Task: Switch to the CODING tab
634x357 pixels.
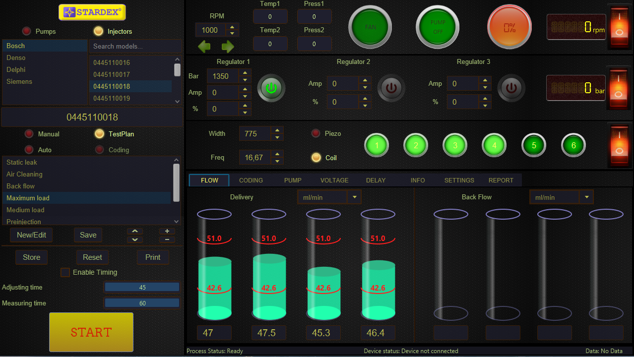Action: [251, 180]
